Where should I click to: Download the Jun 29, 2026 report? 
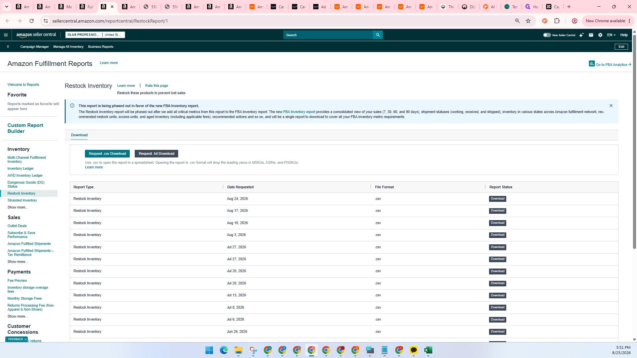pyautogui.click(x=497, y=332)
